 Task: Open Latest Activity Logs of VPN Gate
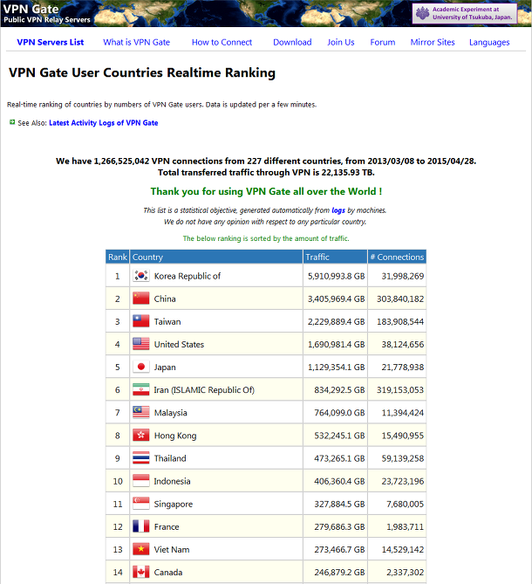click(x=104, y=123)
